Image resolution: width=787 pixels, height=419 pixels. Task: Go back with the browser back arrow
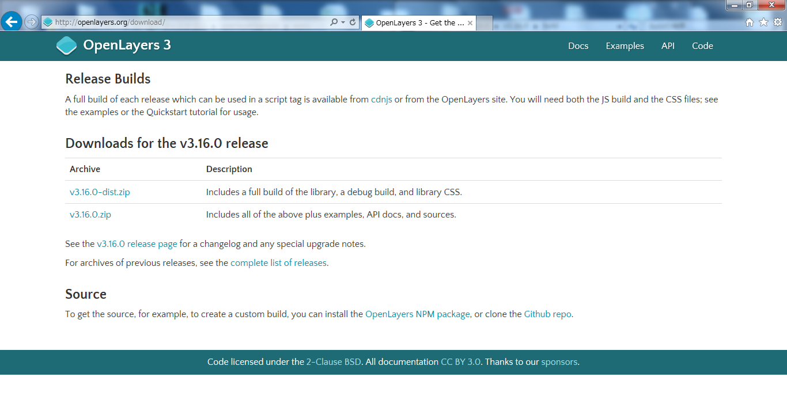tap(12, 22)
